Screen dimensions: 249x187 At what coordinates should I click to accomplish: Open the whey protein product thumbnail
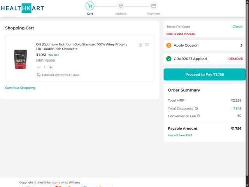click(21, 59)
